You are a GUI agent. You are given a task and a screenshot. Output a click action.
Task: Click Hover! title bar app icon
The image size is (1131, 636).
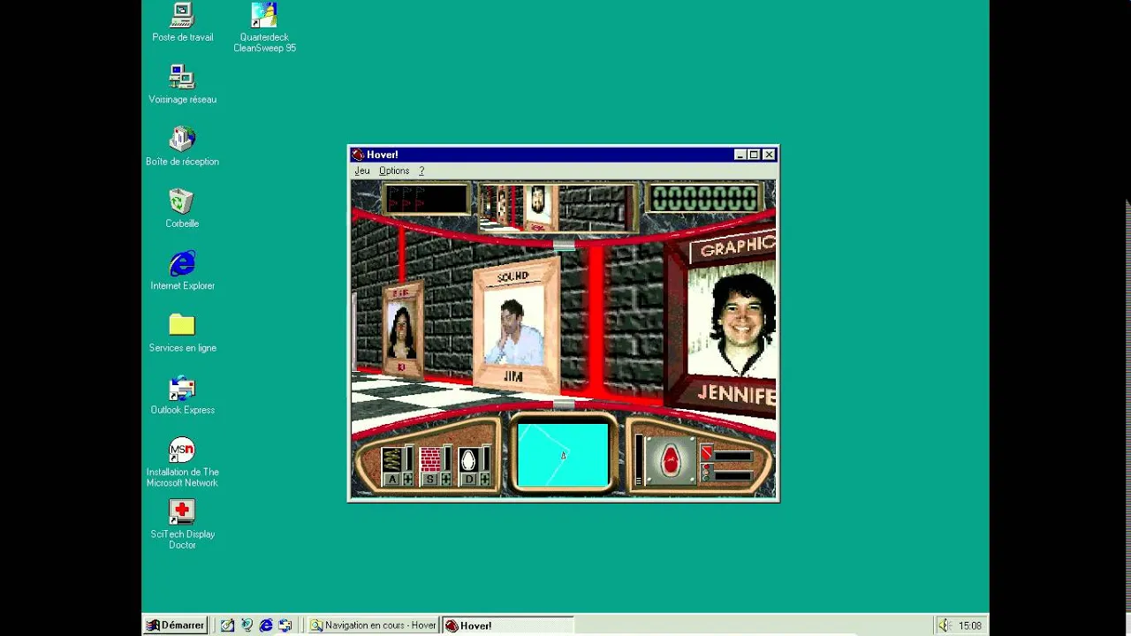point(358,155)
